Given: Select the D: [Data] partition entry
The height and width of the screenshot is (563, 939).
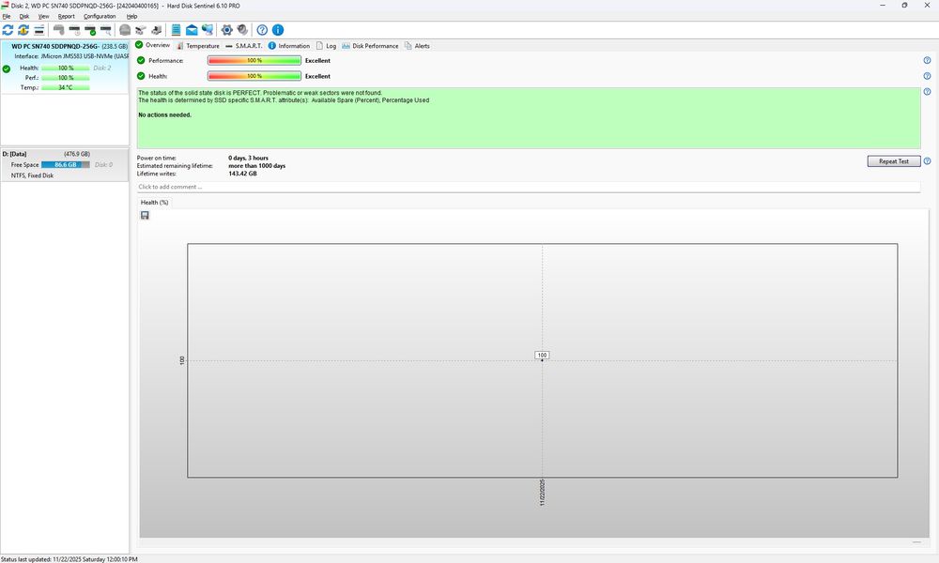Looking at the screenshot, I should (65, 164).
